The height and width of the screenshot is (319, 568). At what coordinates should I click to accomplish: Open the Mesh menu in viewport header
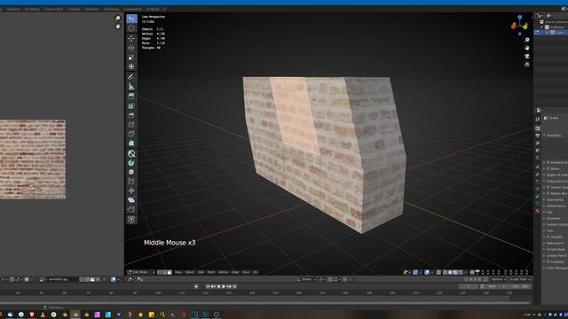[x=211, y=272]
